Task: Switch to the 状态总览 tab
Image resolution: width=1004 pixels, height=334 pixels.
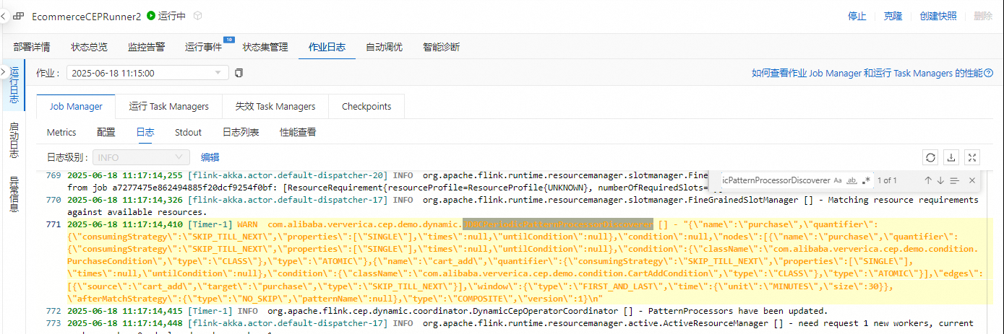Action: pos(89,47)
